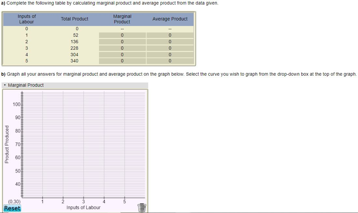Click the Total Product column header
Image resolution: width=358 pixels, height=213 pixels.
(74, 19)
